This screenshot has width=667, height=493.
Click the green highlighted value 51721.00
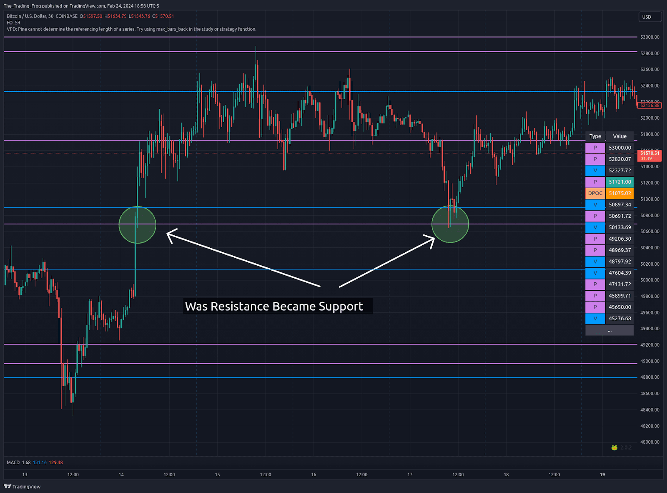click(x=619, y=182)
